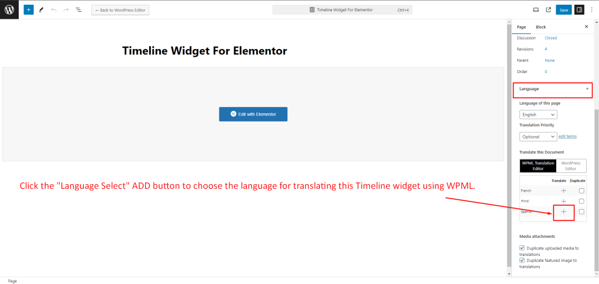Click the edit terms link
The width and height of the screenshot is (599, 284).
567,136
